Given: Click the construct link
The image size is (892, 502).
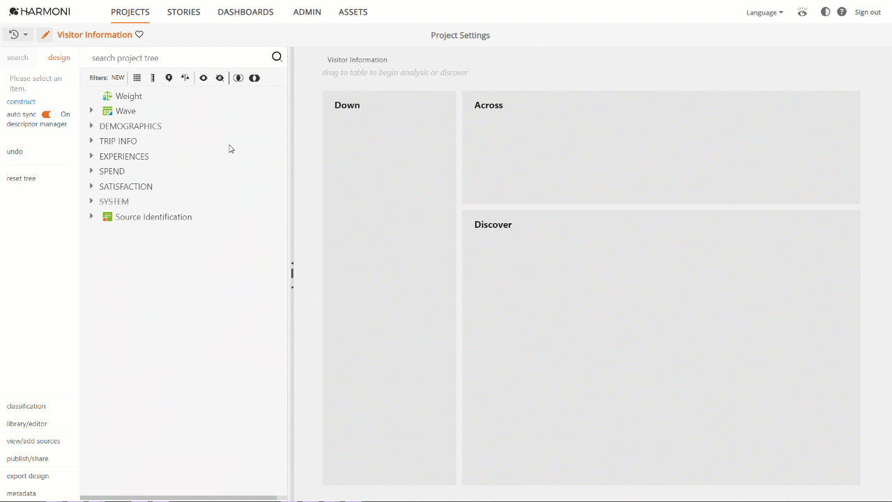Looking at the screenshot, I should [21, 102].
